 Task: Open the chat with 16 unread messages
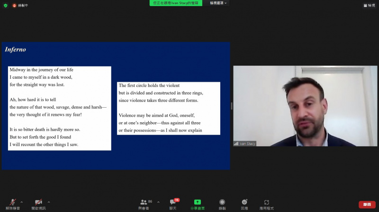click(173, 204)
